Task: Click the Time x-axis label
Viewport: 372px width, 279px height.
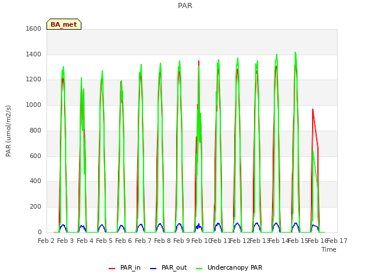Action: click(x=329, y=249)
